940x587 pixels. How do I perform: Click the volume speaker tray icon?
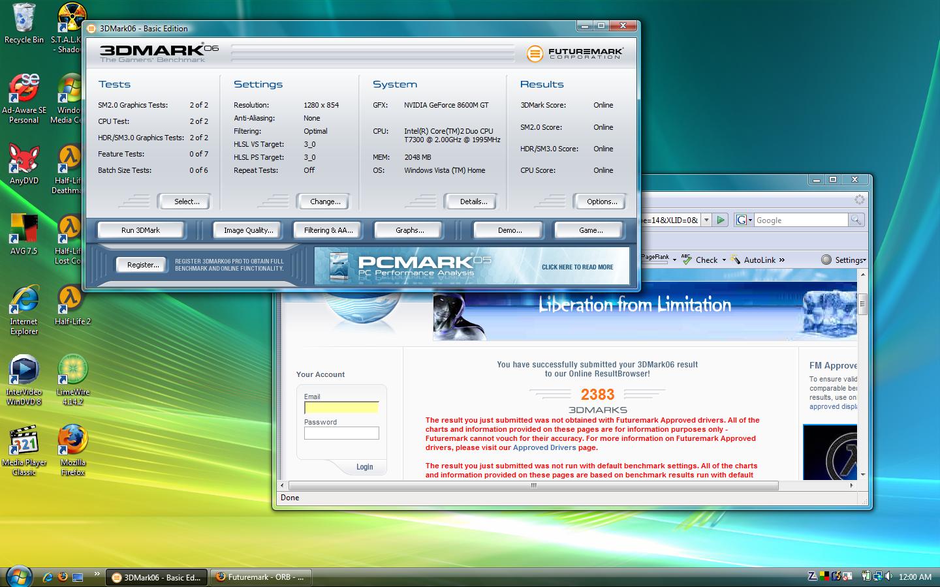click(888, 577)
